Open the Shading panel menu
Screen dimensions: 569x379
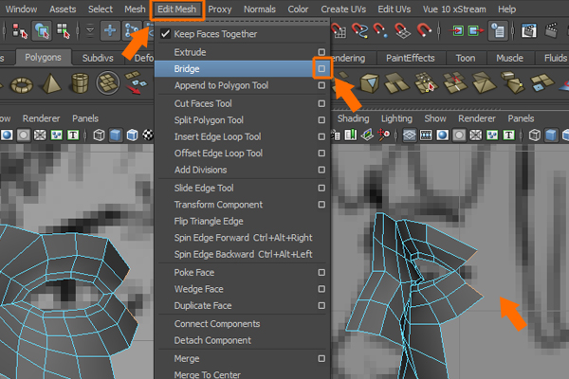pyautogui.click(x=353, y=118)
